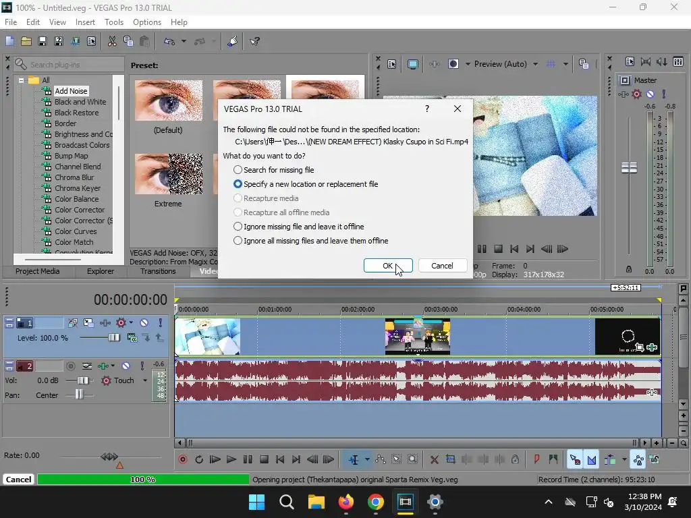Click the Play button below the timeline

tap(231, 459)
